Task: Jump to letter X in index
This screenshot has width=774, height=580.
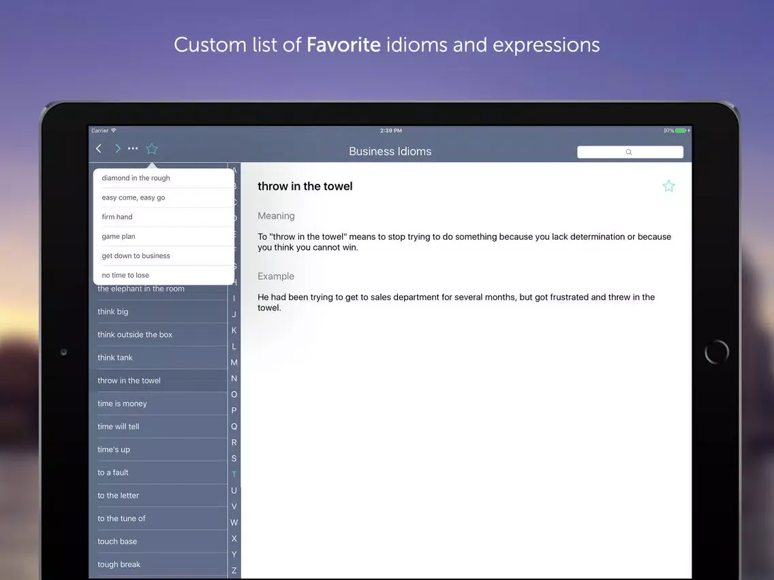Action: 234,538
